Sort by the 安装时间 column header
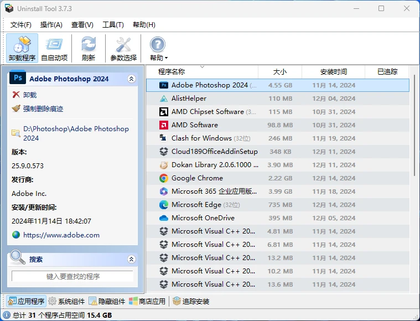Viewport: 420px width, 321px height. click(334, 72)
